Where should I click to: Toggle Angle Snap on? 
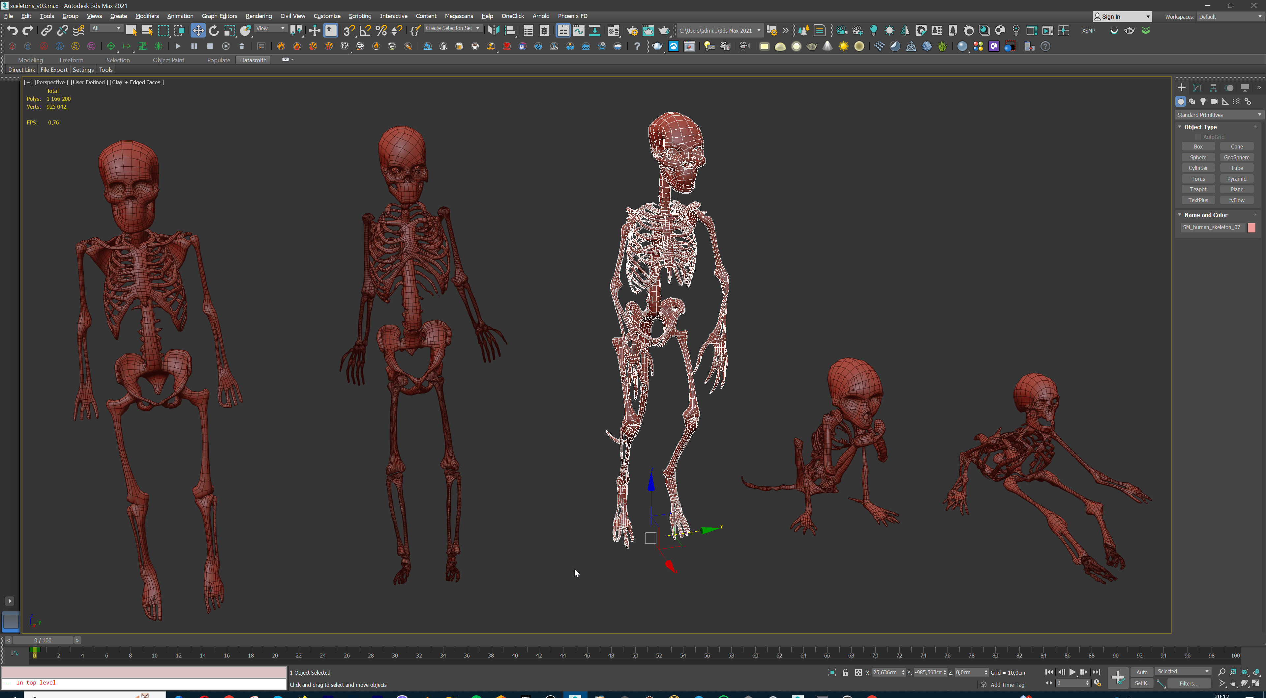pos(365,30)
